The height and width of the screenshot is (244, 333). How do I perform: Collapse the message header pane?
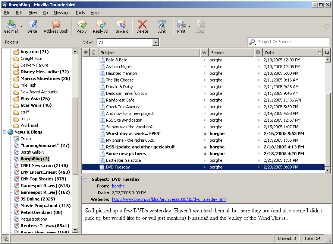pyautogui.click(x=85, y=180)
